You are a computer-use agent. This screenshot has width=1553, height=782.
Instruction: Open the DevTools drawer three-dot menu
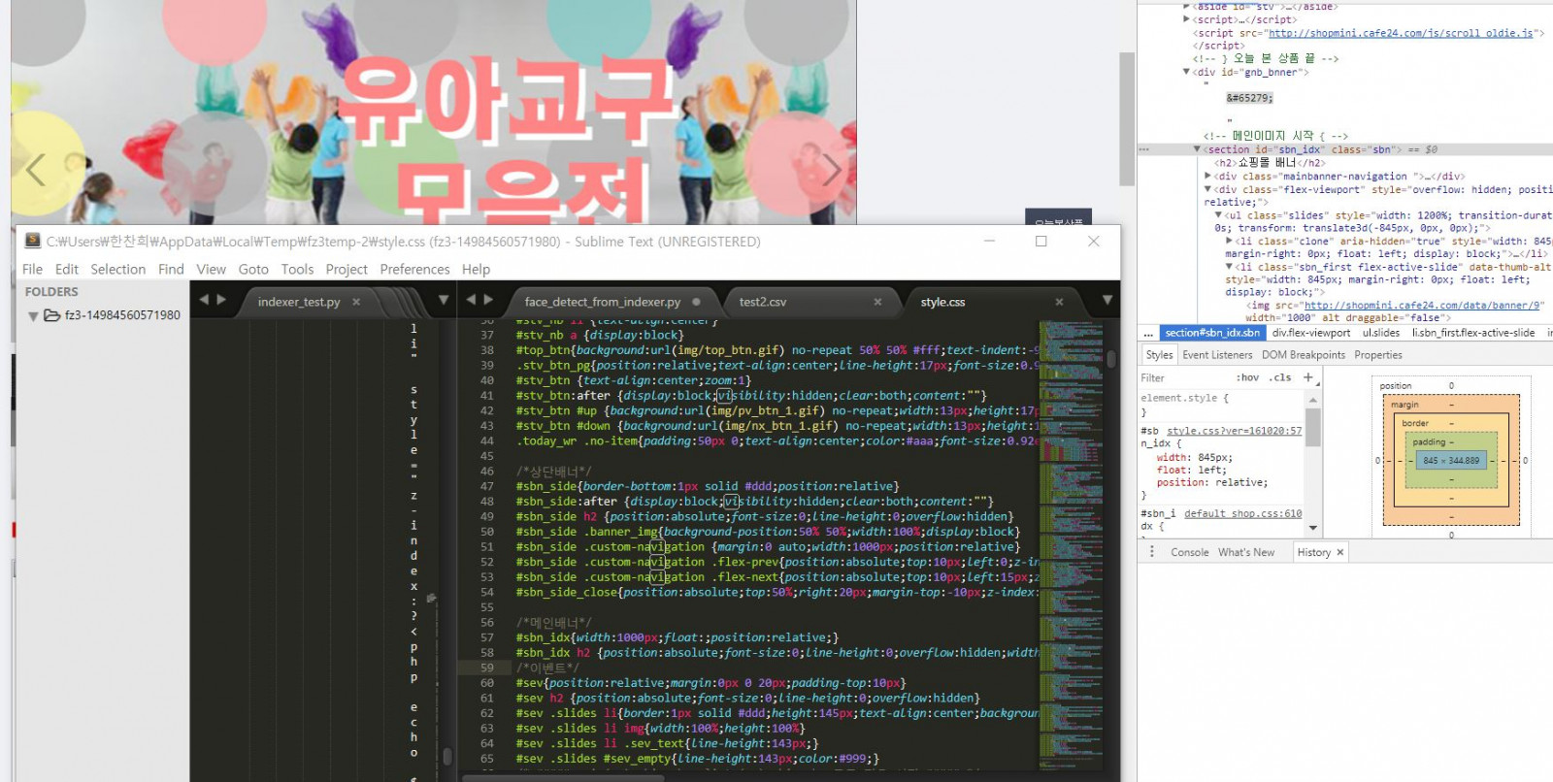[x=1152, y=552]
